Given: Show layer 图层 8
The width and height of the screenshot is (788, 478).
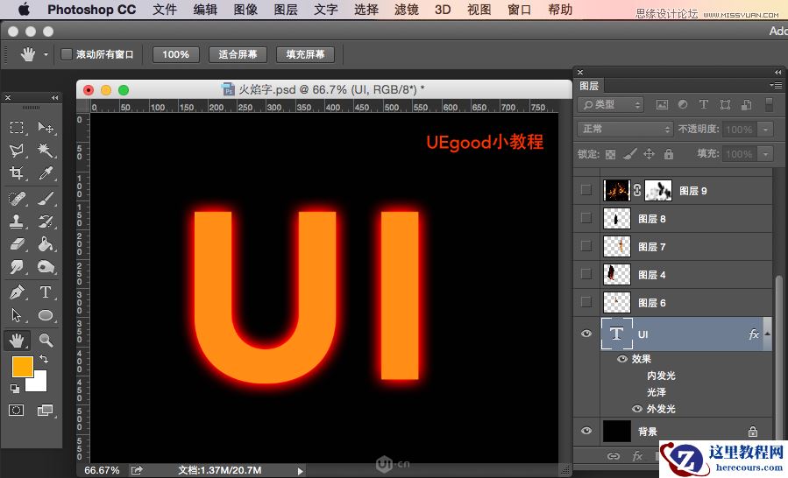Looking at the screenshot, I should coord(586,218).
